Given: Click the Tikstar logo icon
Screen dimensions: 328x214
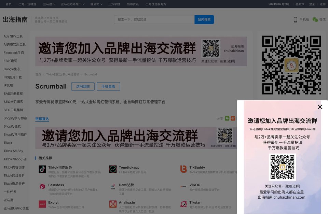Looking at the screenshot, I should [183, 204].
